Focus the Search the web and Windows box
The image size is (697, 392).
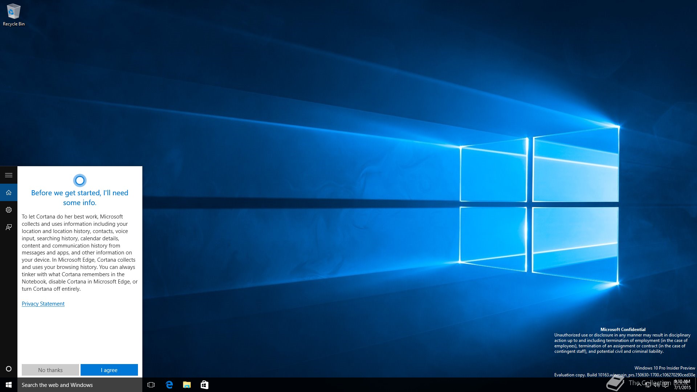(80, 385)
